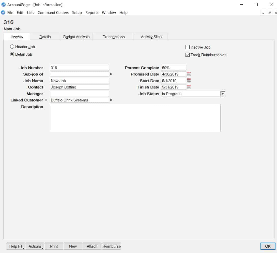Expand the Job Status dropdown arrow
This screenshot has width=277, height=253.
point(223,94)
